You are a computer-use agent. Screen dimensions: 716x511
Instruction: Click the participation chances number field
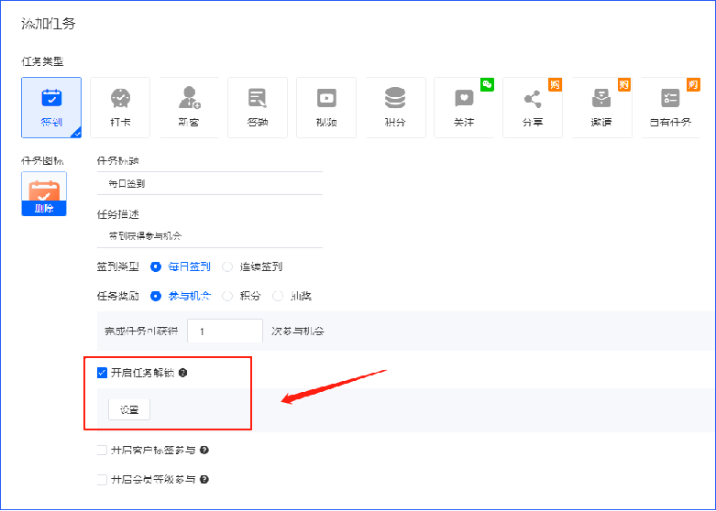click(226, 332)
